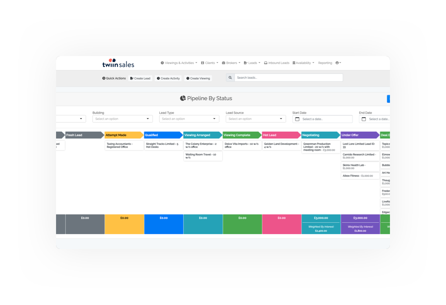The width and height of the screenshot is (446, 305).
Task: Click the Under Offer £3,000.00 total
Action: 360,218
